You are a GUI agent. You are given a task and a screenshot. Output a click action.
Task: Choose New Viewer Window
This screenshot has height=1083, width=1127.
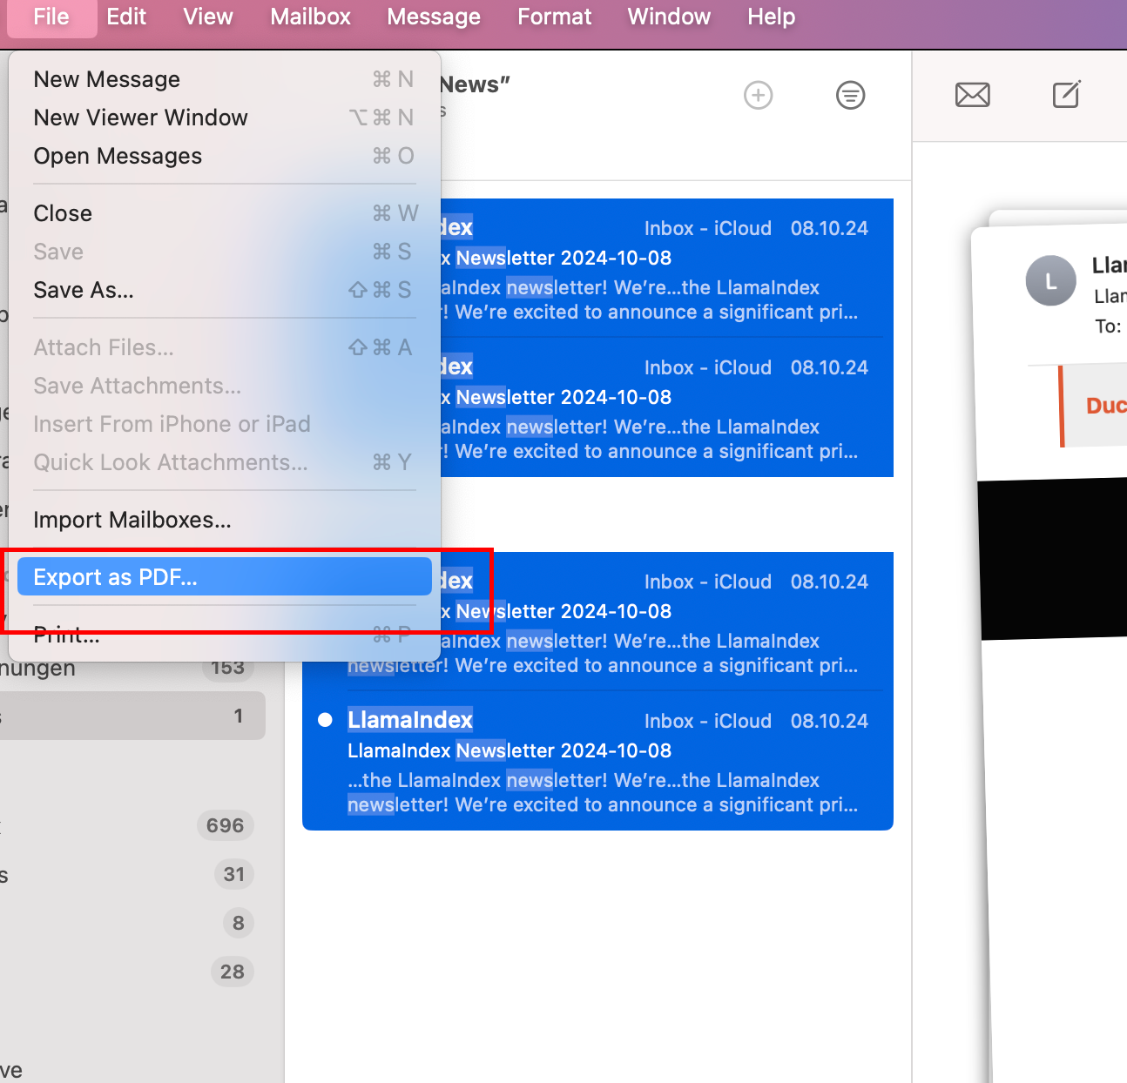[x=224, y=118]
